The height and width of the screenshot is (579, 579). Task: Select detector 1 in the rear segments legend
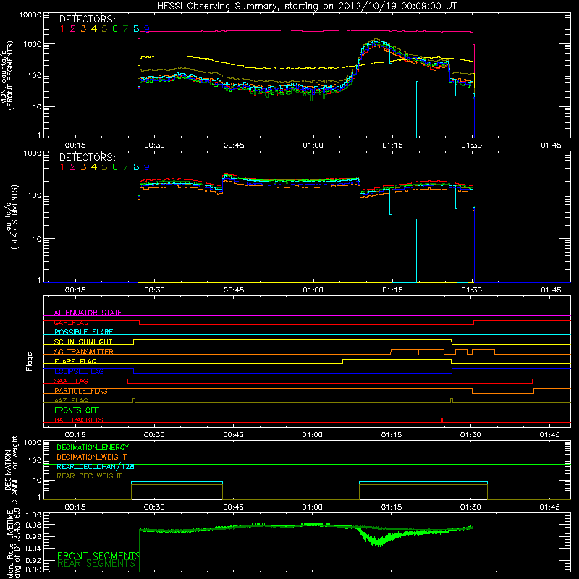pos(62,167)
